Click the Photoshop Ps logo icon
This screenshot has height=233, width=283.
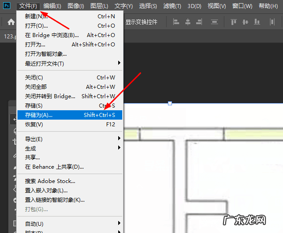pyautogui.click(x=7, y=5)
